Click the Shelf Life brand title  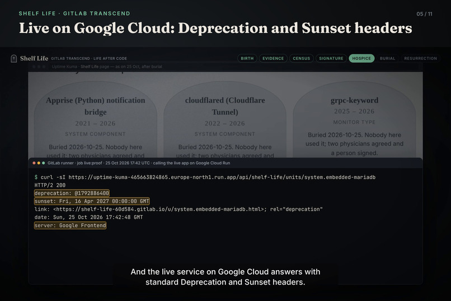(34, 58)
